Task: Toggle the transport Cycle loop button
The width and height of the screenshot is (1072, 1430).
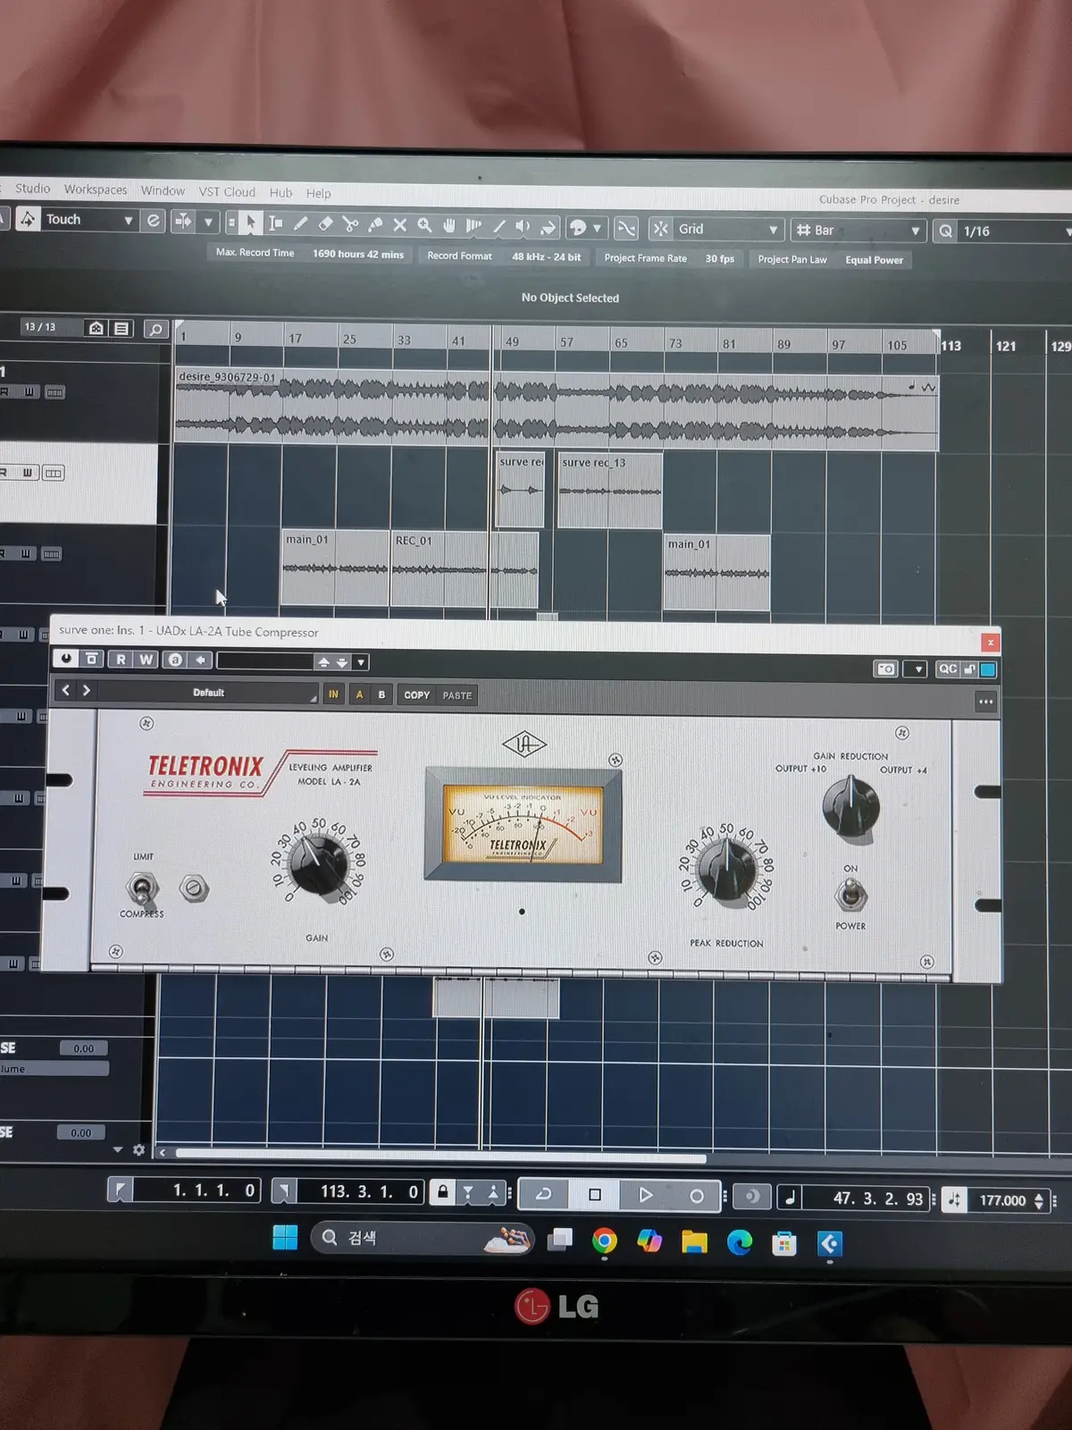Action: tap(544, 1194)
